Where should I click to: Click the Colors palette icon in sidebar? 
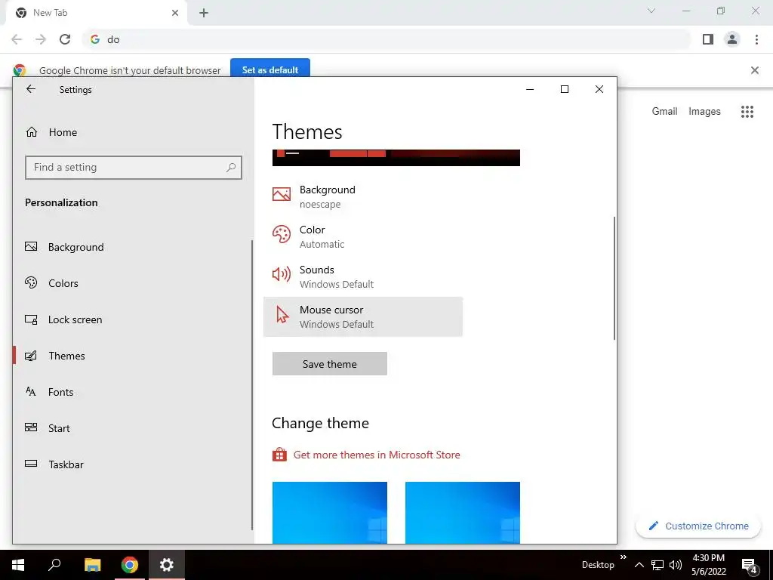(31, 282)
